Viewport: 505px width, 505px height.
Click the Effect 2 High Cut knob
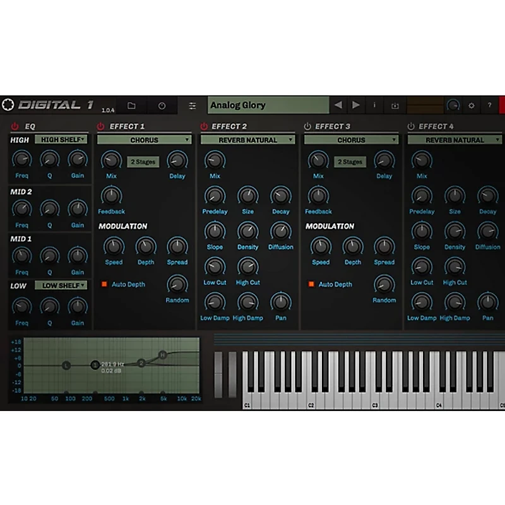[x=247, y=266]
